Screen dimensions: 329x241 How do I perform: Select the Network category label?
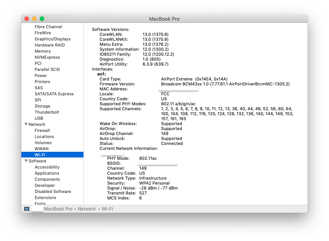coord(37,124)
